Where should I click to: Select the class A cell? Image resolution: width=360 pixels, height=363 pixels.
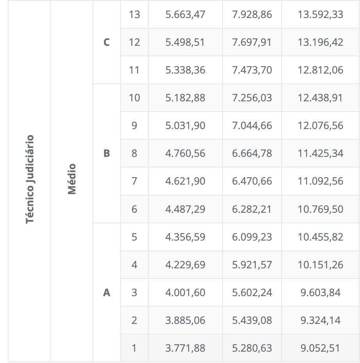coord(107,293)
